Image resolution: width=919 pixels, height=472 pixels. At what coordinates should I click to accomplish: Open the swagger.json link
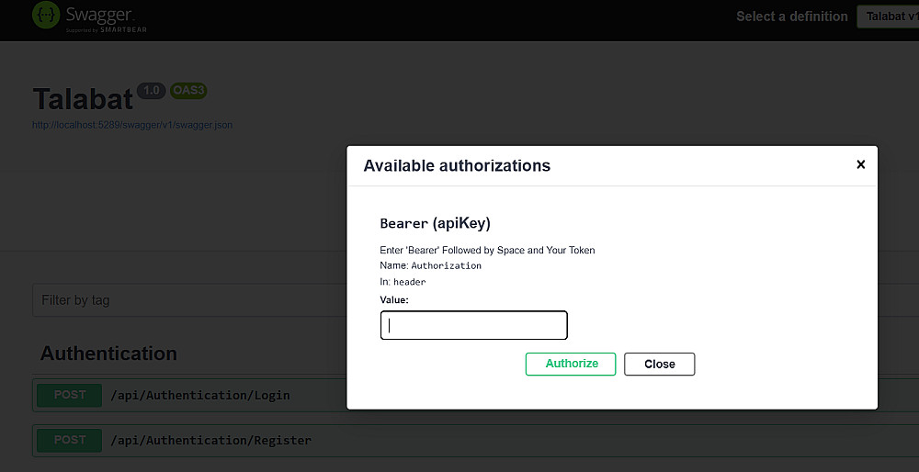pos(132,125)
